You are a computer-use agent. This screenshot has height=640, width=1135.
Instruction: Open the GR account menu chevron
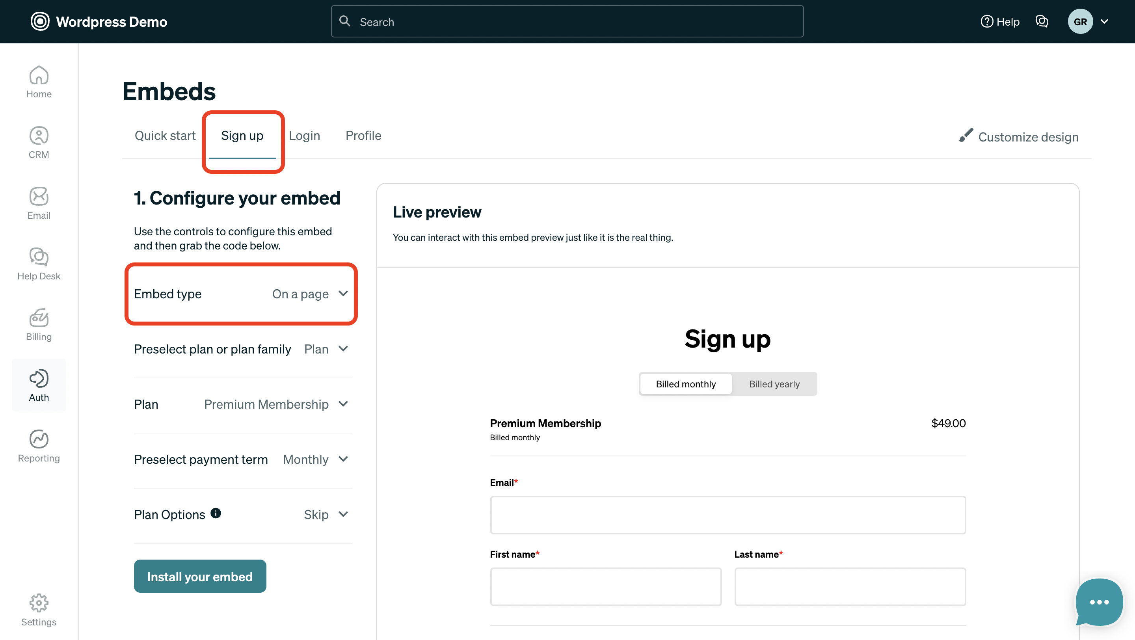(1104, 21)
